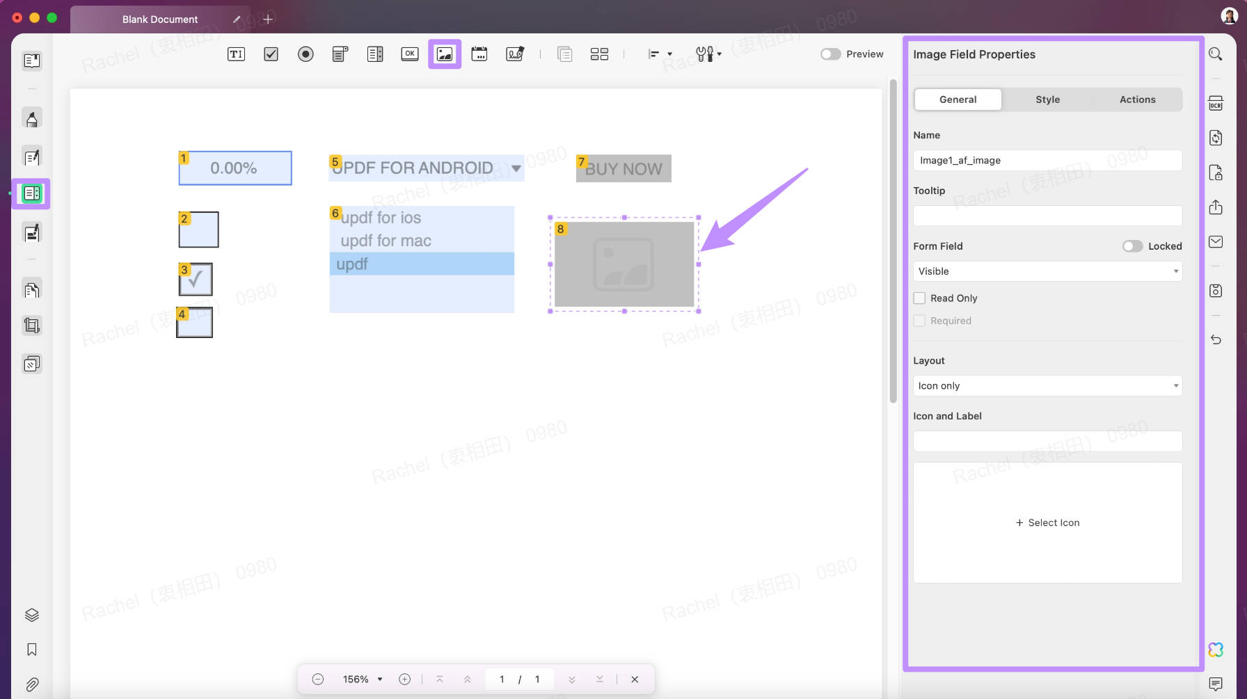Select the Date Field tool
Image resolution: width=1247 pixels, height=699 pixels.
[479, 54]
